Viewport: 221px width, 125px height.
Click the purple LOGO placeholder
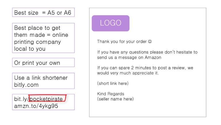point(110,23)
